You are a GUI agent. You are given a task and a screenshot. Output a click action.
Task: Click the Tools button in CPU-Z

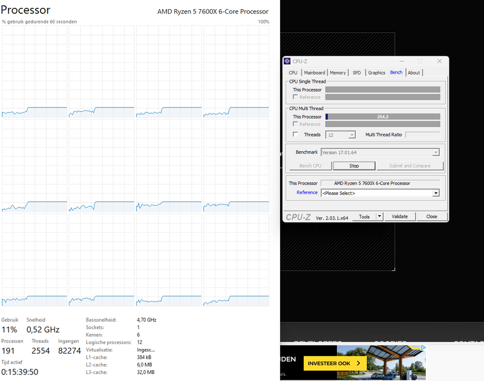[364, 217]
